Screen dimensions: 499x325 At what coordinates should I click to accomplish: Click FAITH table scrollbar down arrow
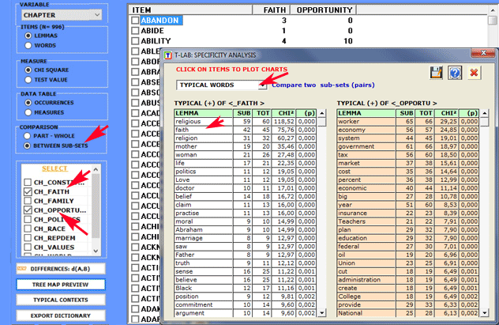[322, 313]
